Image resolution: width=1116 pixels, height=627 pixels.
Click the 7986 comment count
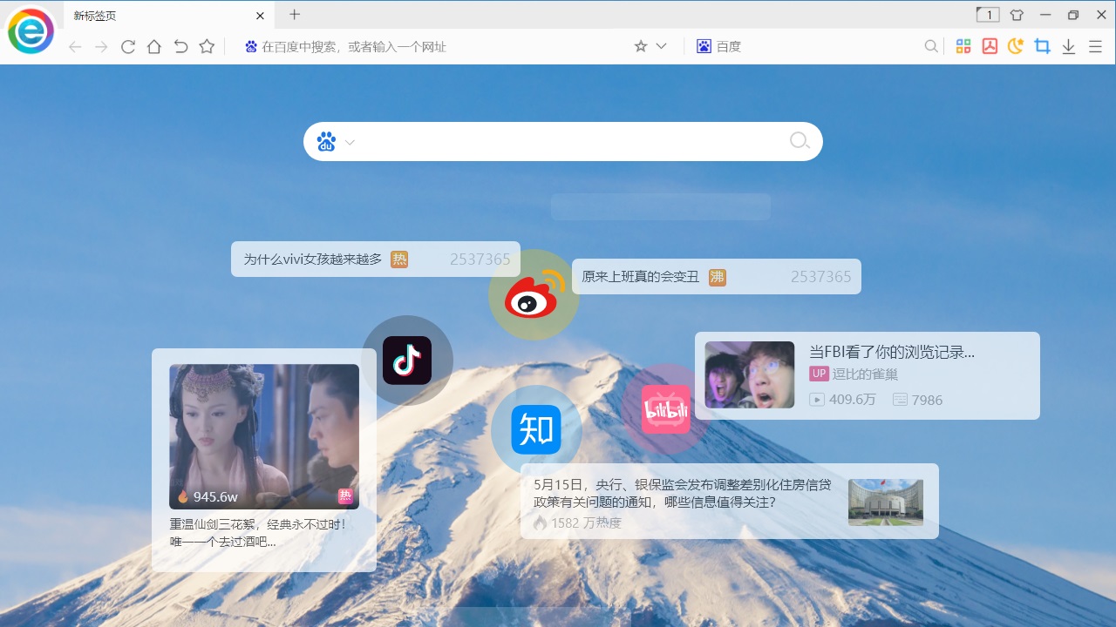click(918, 400)
